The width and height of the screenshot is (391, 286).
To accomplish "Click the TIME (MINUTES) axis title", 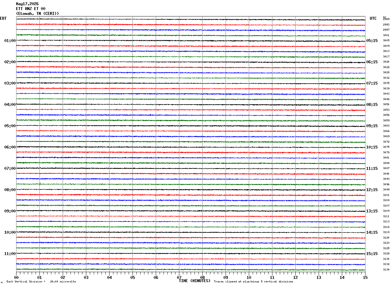I will click(195, 281).
